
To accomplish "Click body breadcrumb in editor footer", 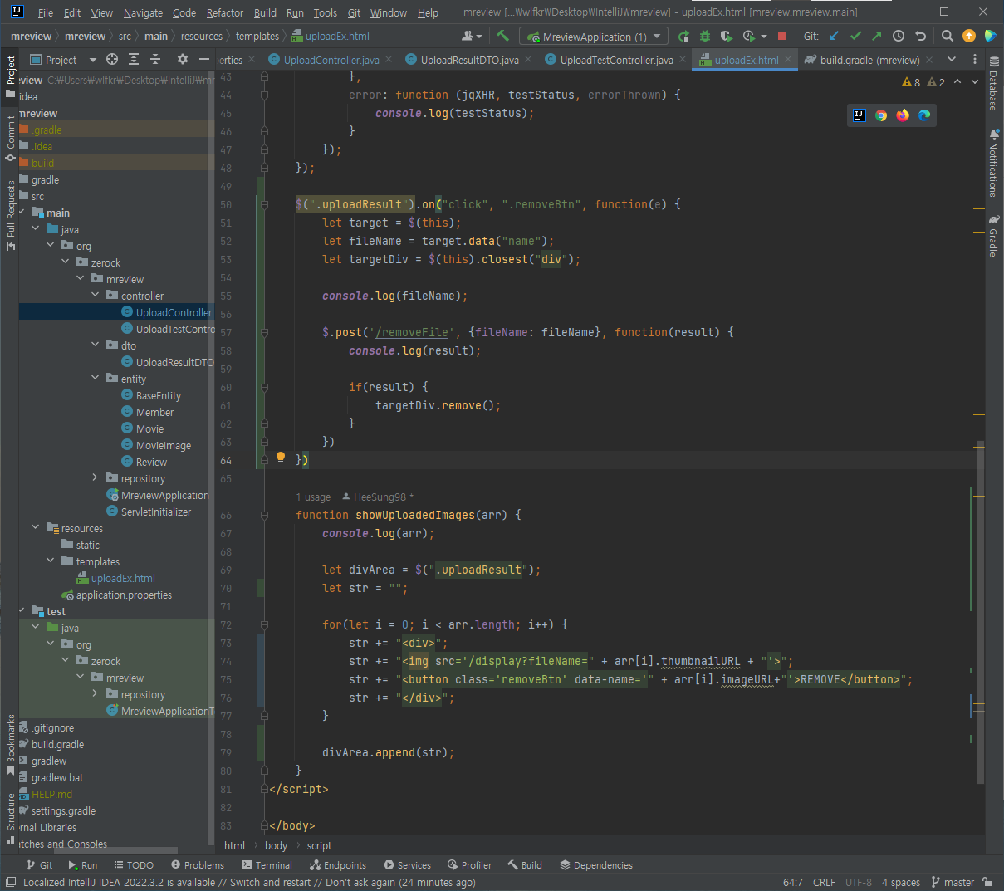I will pos(276,845).
